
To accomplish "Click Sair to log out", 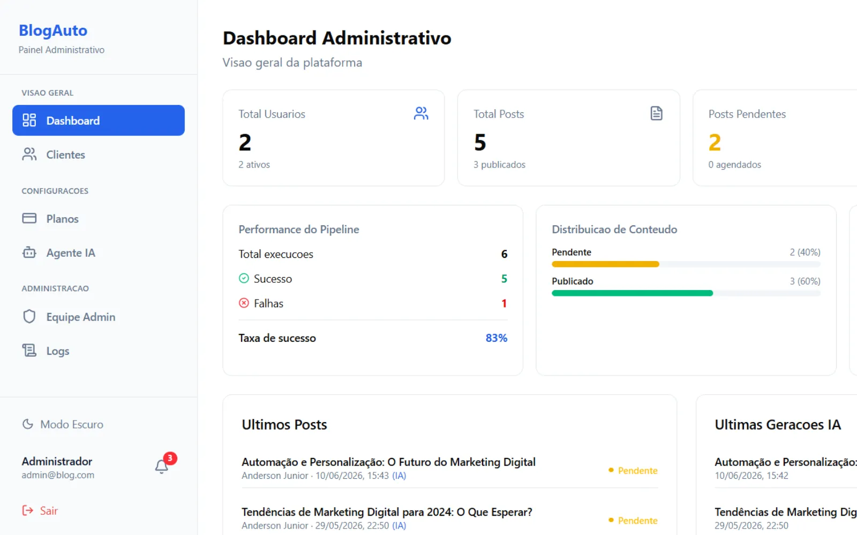I will [x=40, y=510].
